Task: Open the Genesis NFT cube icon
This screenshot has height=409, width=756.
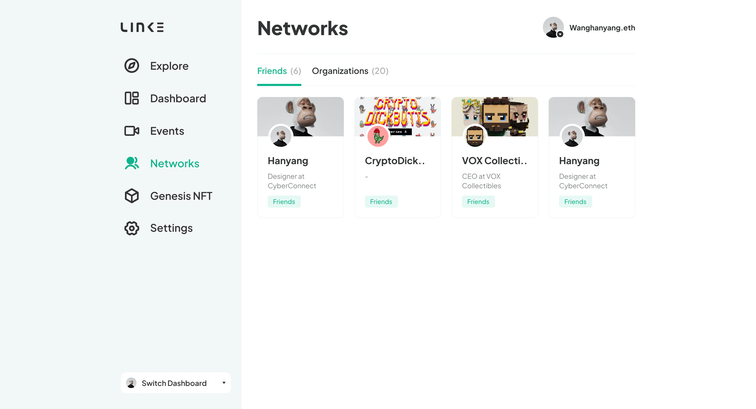Action: 132,196
